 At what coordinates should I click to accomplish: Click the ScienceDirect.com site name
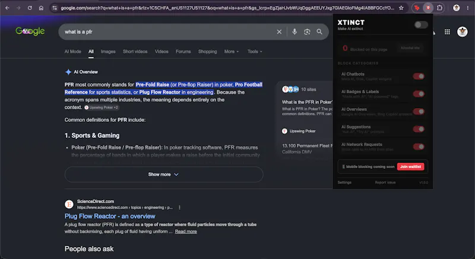(96, 201)
